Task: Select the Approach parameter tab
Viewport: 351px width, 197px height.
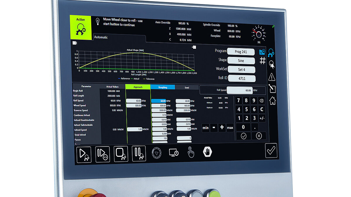Action: coord(137,87)
